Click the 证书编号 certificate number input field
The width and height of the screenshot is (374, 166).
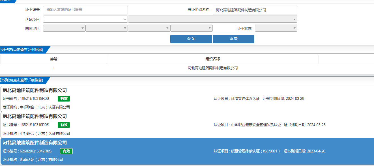[85, 10]
